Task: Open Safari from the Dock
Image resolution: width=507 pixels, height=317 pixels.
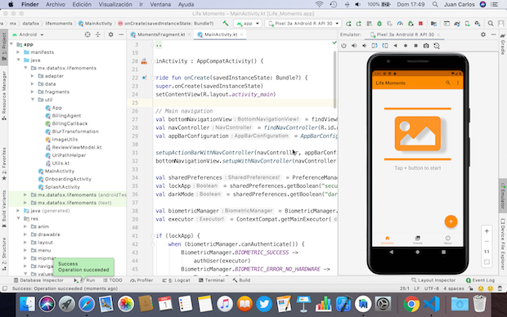Action: point(87,304)
